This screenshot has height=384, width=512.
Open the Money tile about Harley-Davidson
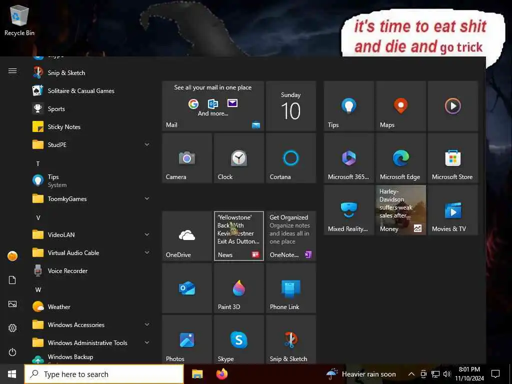click(400, 210)
